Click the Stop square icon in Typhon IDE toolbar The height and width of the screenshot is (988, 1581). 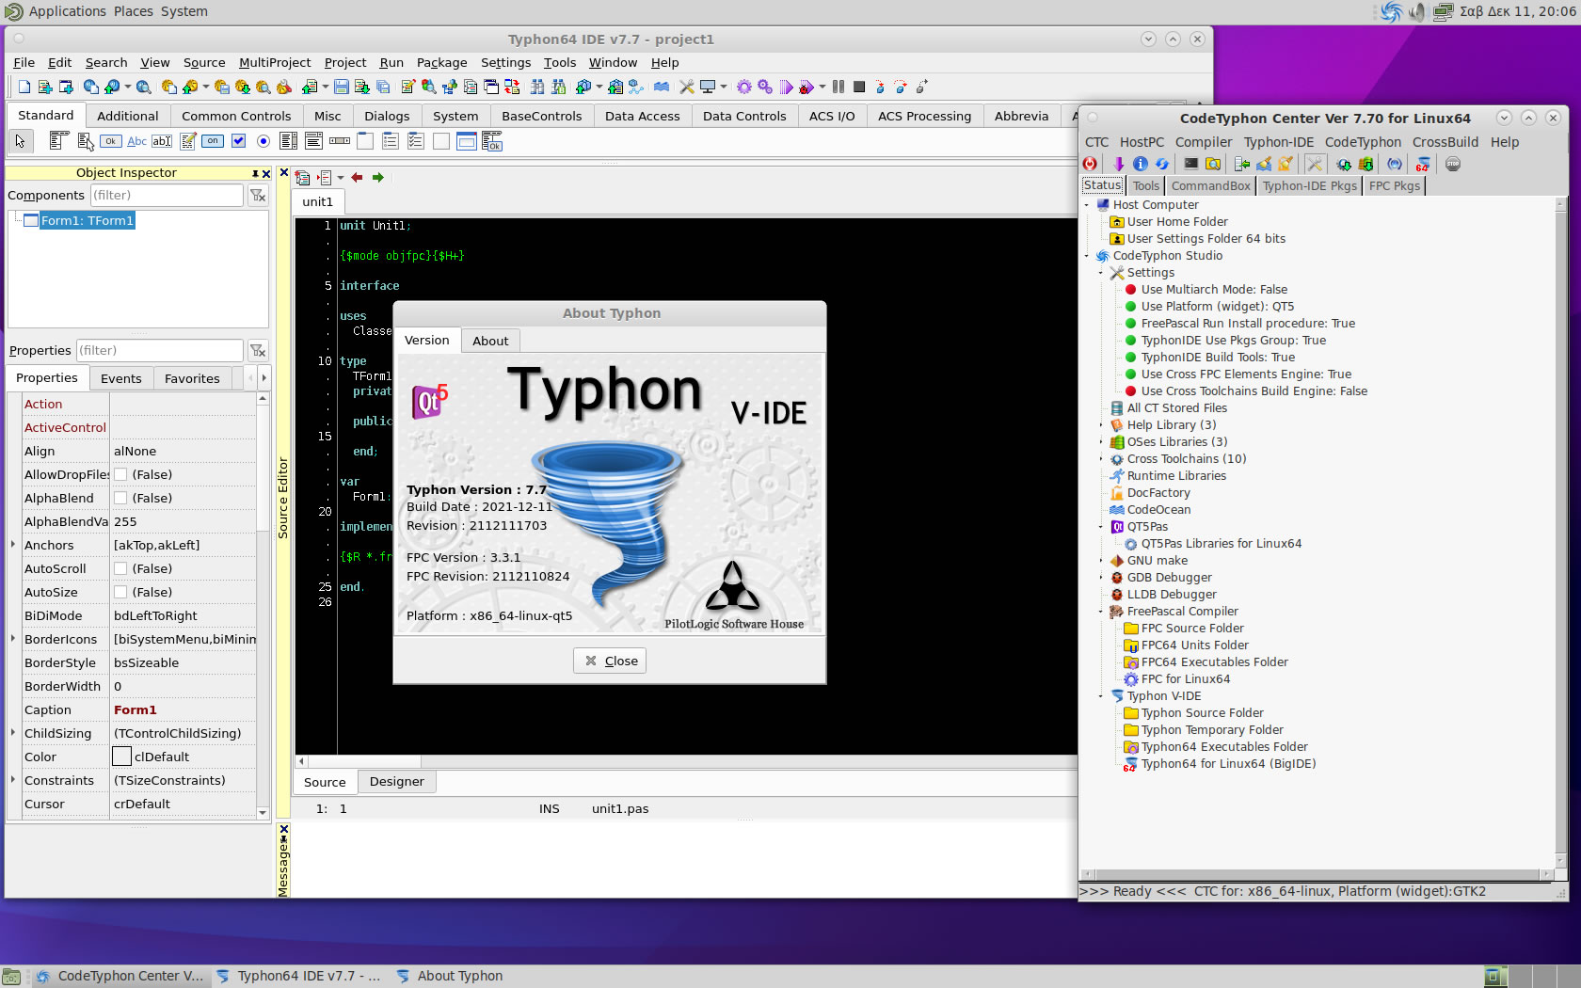(859, 87)
